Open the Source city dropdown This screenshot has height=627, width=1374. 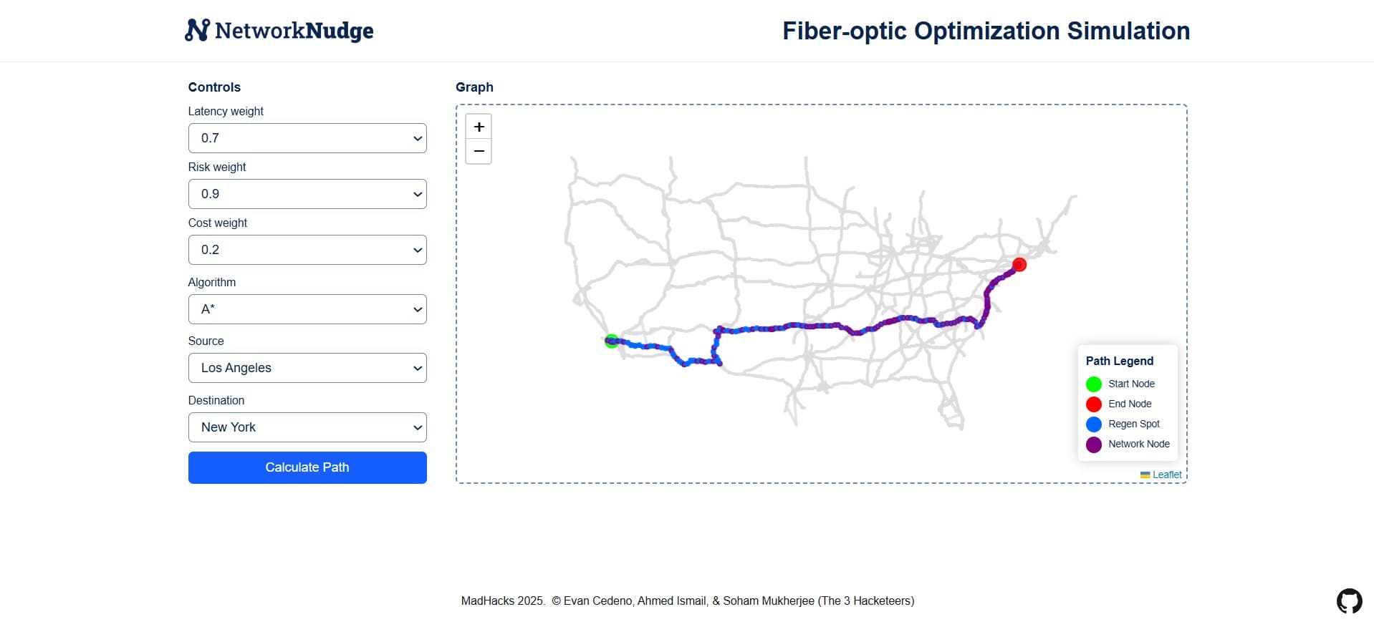click(307, 368)
